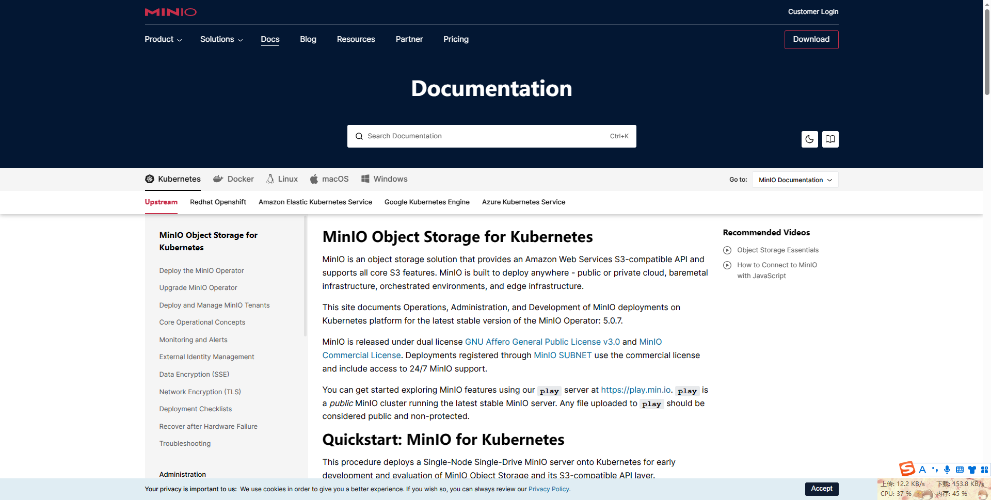
Task: Open the Privacy Policy link
Action: coord(549,489)
